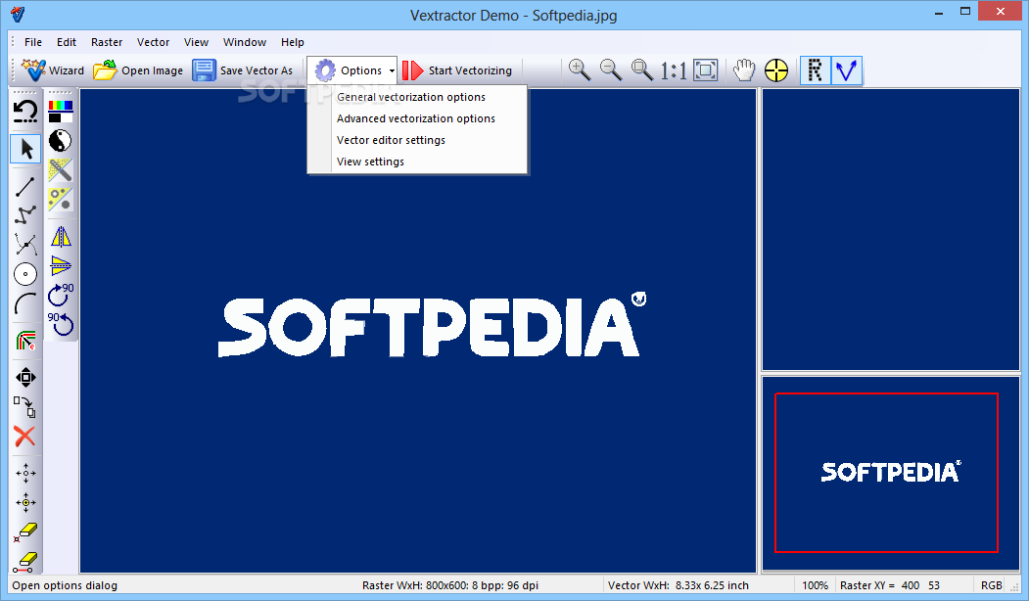Click the zoom in magnifier
The width and height of the screenshot is (1029, 601).
coord(580,70)
